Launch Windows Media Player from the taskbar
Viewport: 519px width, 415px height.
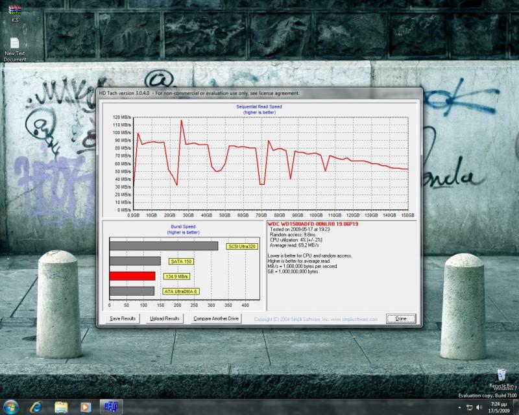pos(86,407)
